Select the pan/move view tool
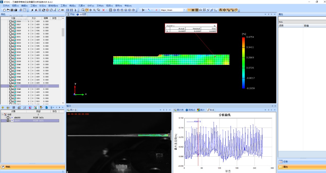Image resolution: width=326 pixels, height=173 pixels. [90, 10]
